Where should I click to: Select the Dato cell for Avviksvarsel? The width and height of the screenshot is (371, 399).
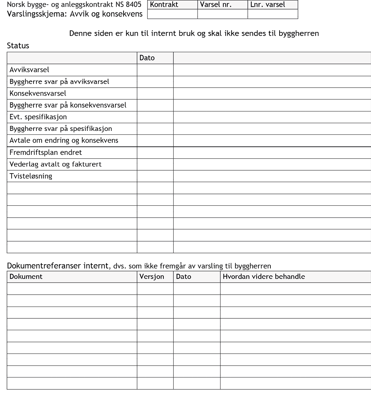pos(155,70)
